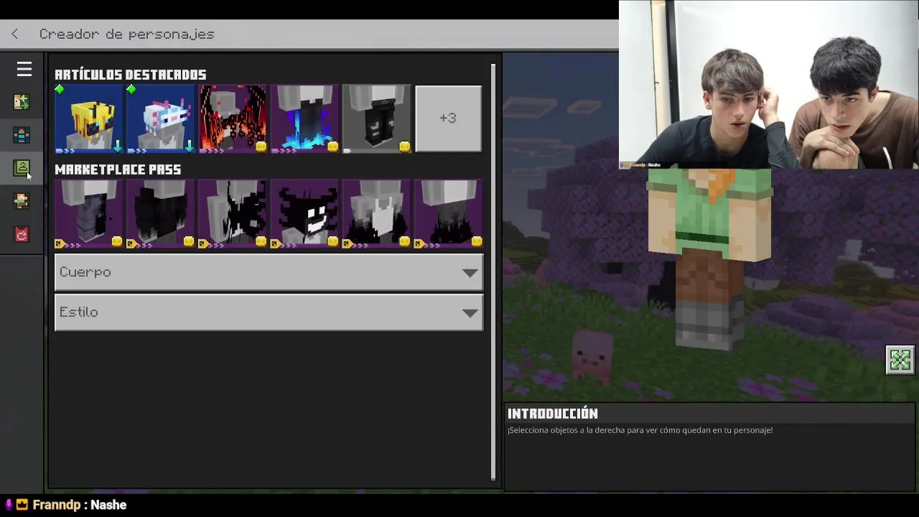
Task: Click the yellow face badge beside Franndp
Action: pyautogui.click(x=22, y=505)
